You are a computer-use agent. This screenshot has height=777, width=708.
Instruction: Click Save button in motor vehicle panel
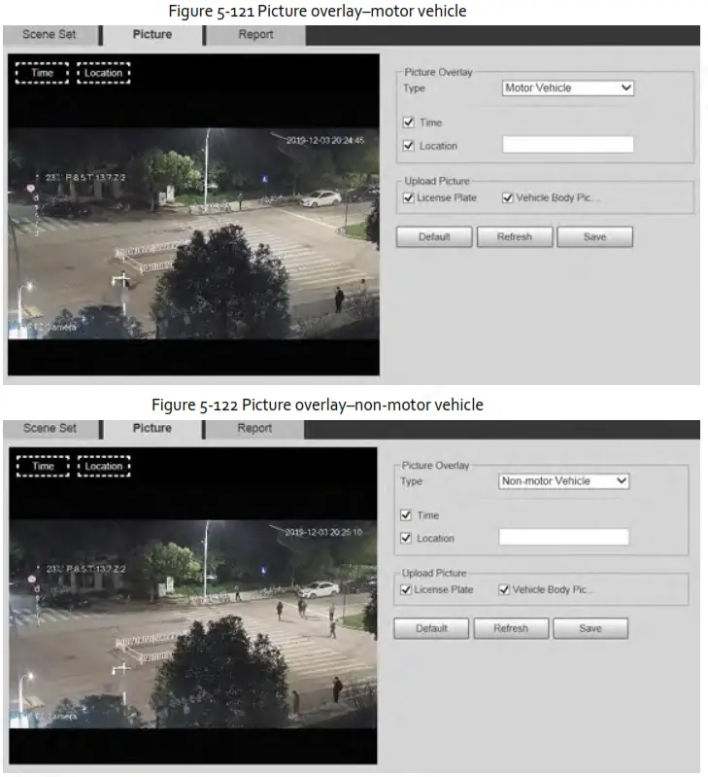pos(594,237)
